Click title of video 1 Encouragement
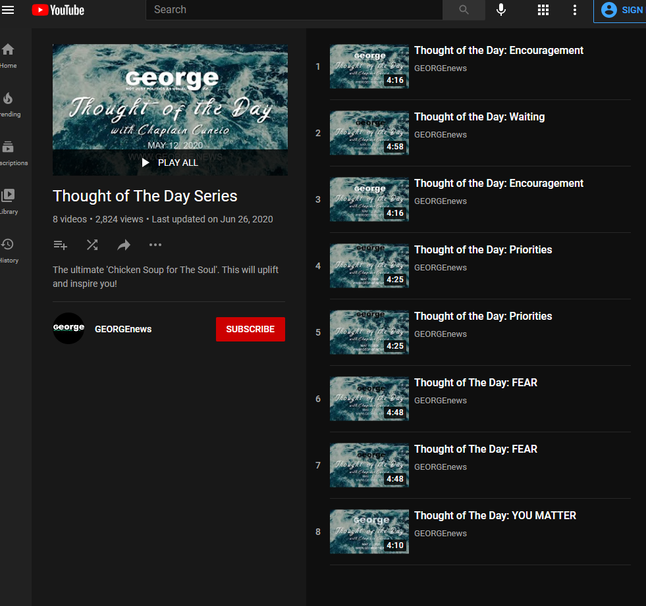Viewport: 646px width, 606px height. point(498,50)
